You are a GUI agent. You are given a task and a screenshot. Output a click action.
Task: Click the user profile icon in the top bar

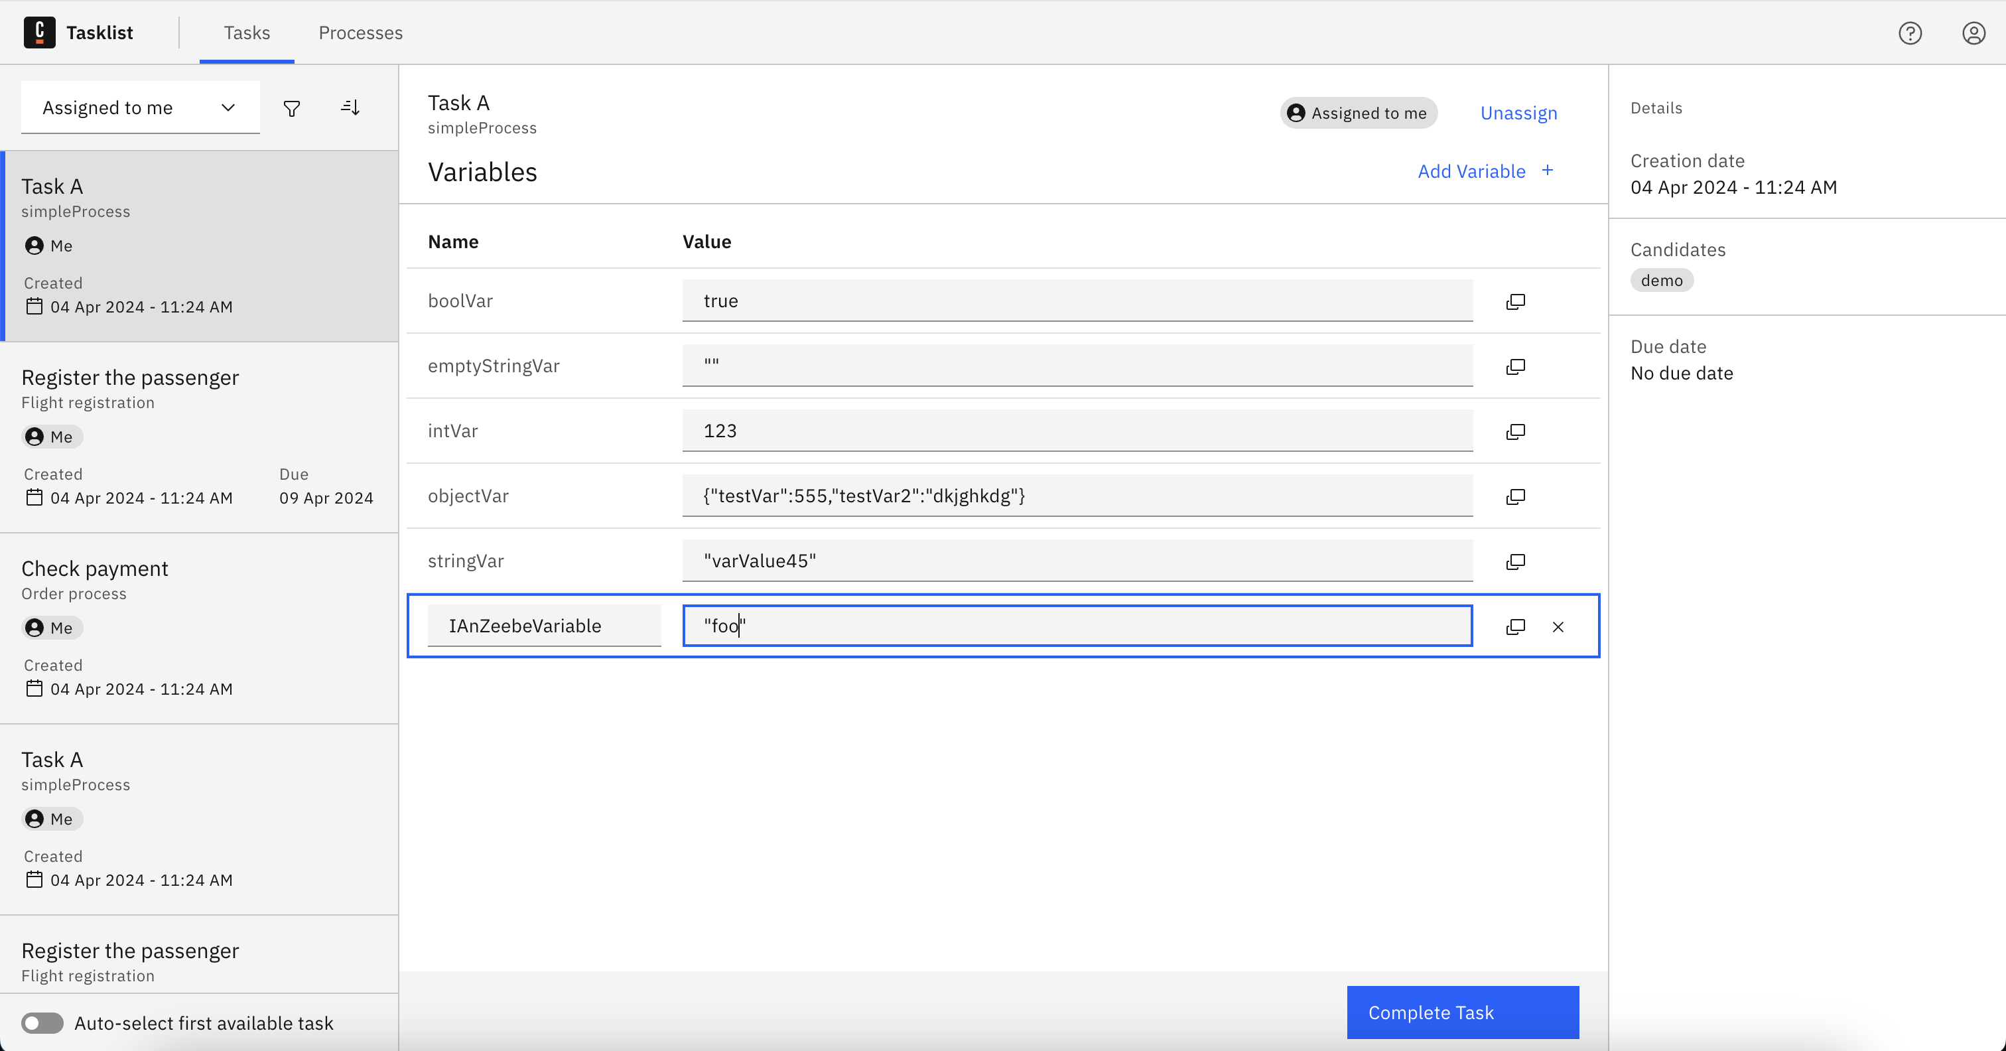(x=1974, y=32)
